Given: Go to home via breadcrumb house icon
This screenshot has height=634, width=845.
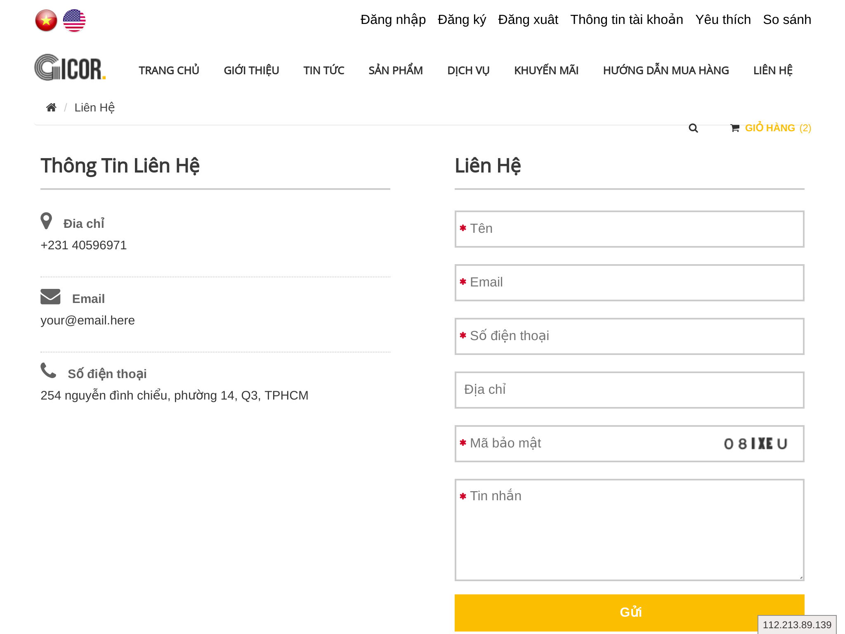Looking at the screenshot, I should point(51,107).
